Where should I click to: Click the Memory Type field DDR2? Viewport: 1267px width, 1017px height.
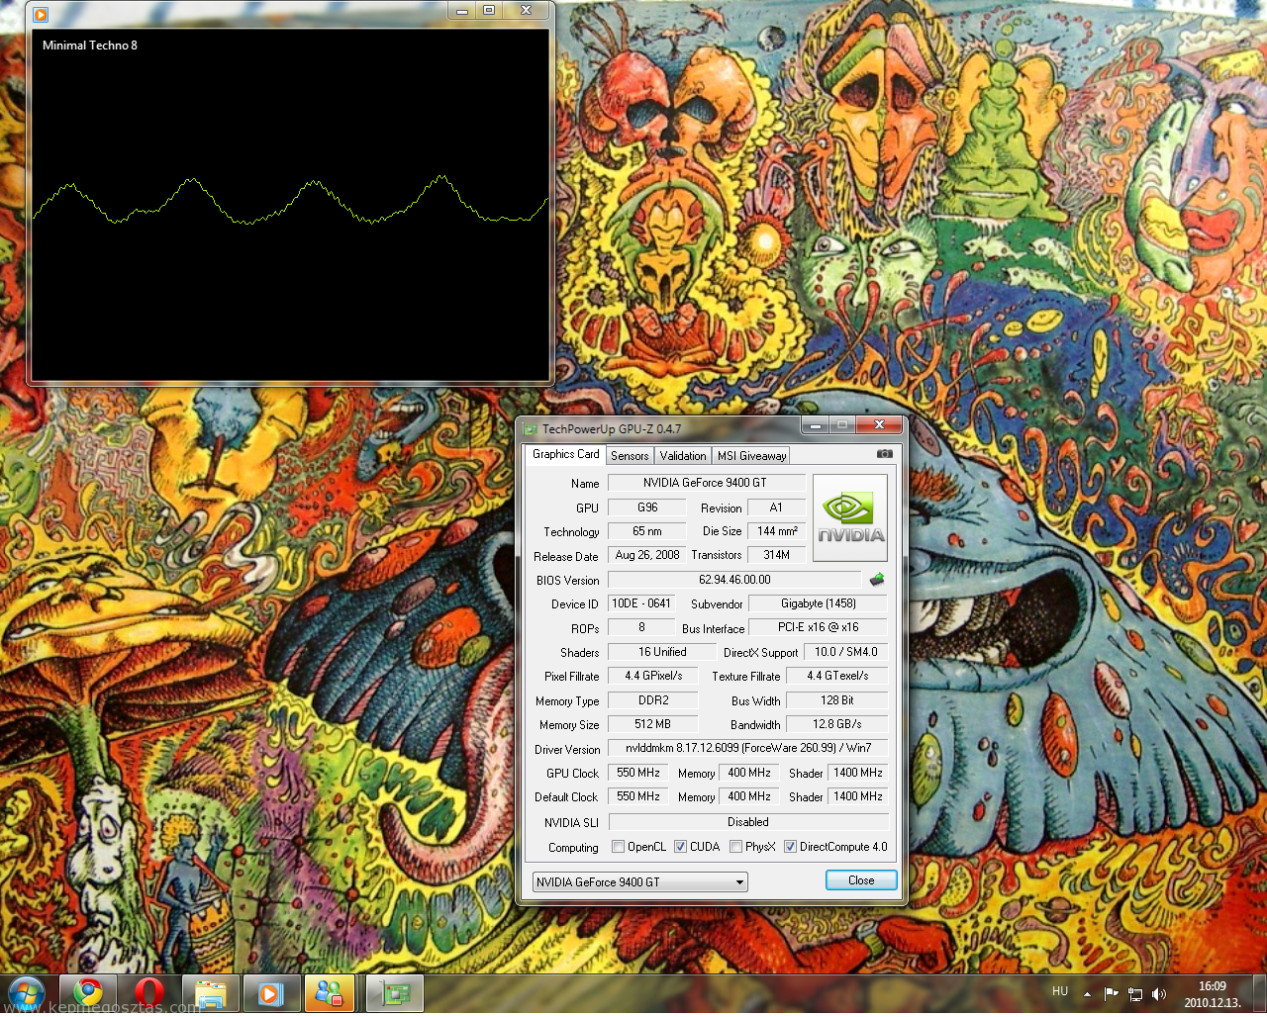pyautogui.click(x=653, y=700)
